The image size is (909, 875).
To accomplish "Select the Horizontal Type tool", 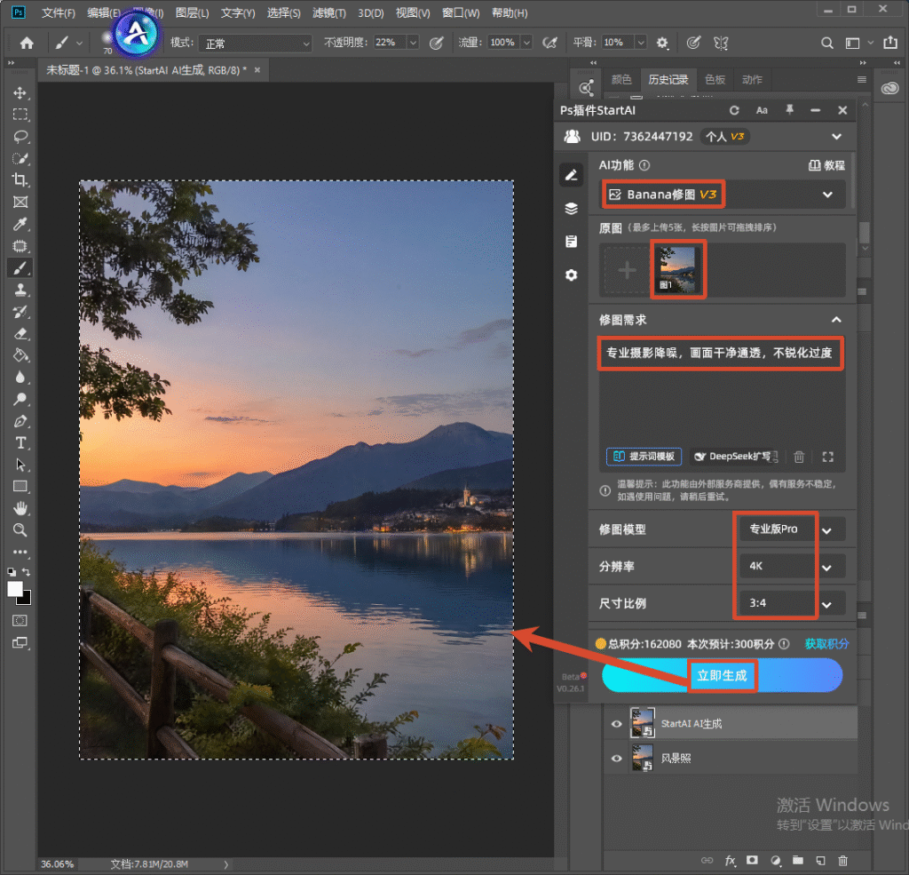I will click(x=20, y=442).
